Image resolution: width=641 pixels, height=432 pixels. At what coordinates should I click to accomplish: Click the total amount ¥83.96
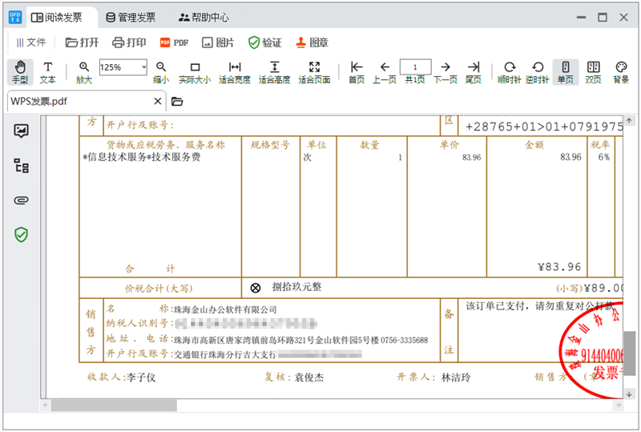[x=559, y=267]
